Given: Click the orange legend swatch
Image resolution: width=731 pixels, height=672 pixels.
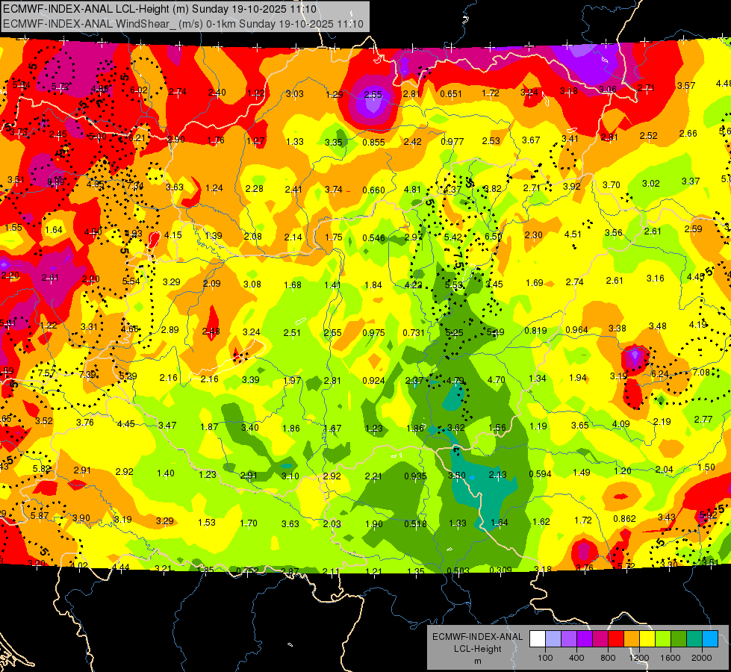Looking at the screenshot, I should (x=632, y=639).
